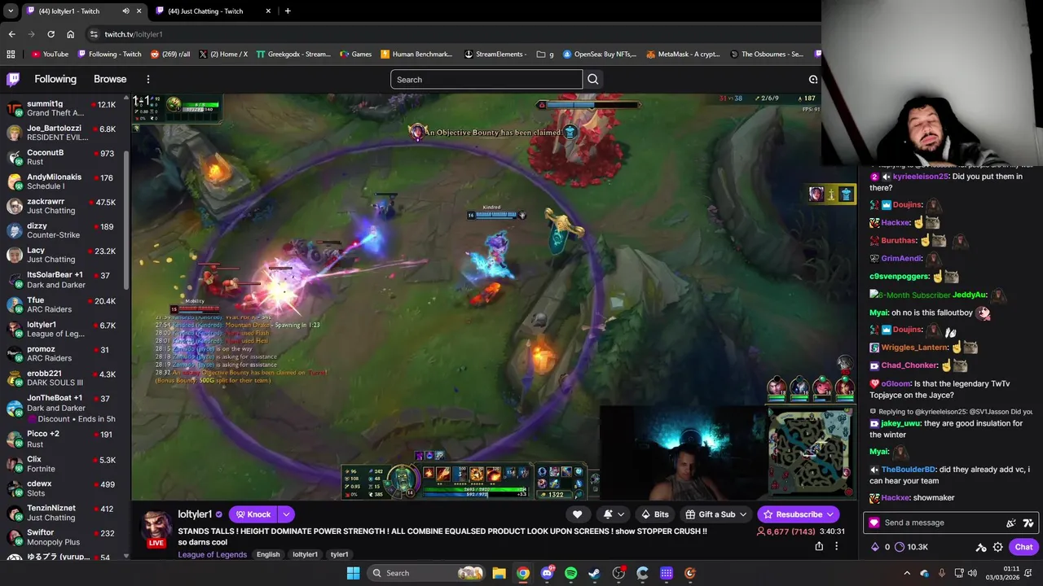
Task: Expand the Knock button dropdown arrow
Action: click(x=286, y=514)
